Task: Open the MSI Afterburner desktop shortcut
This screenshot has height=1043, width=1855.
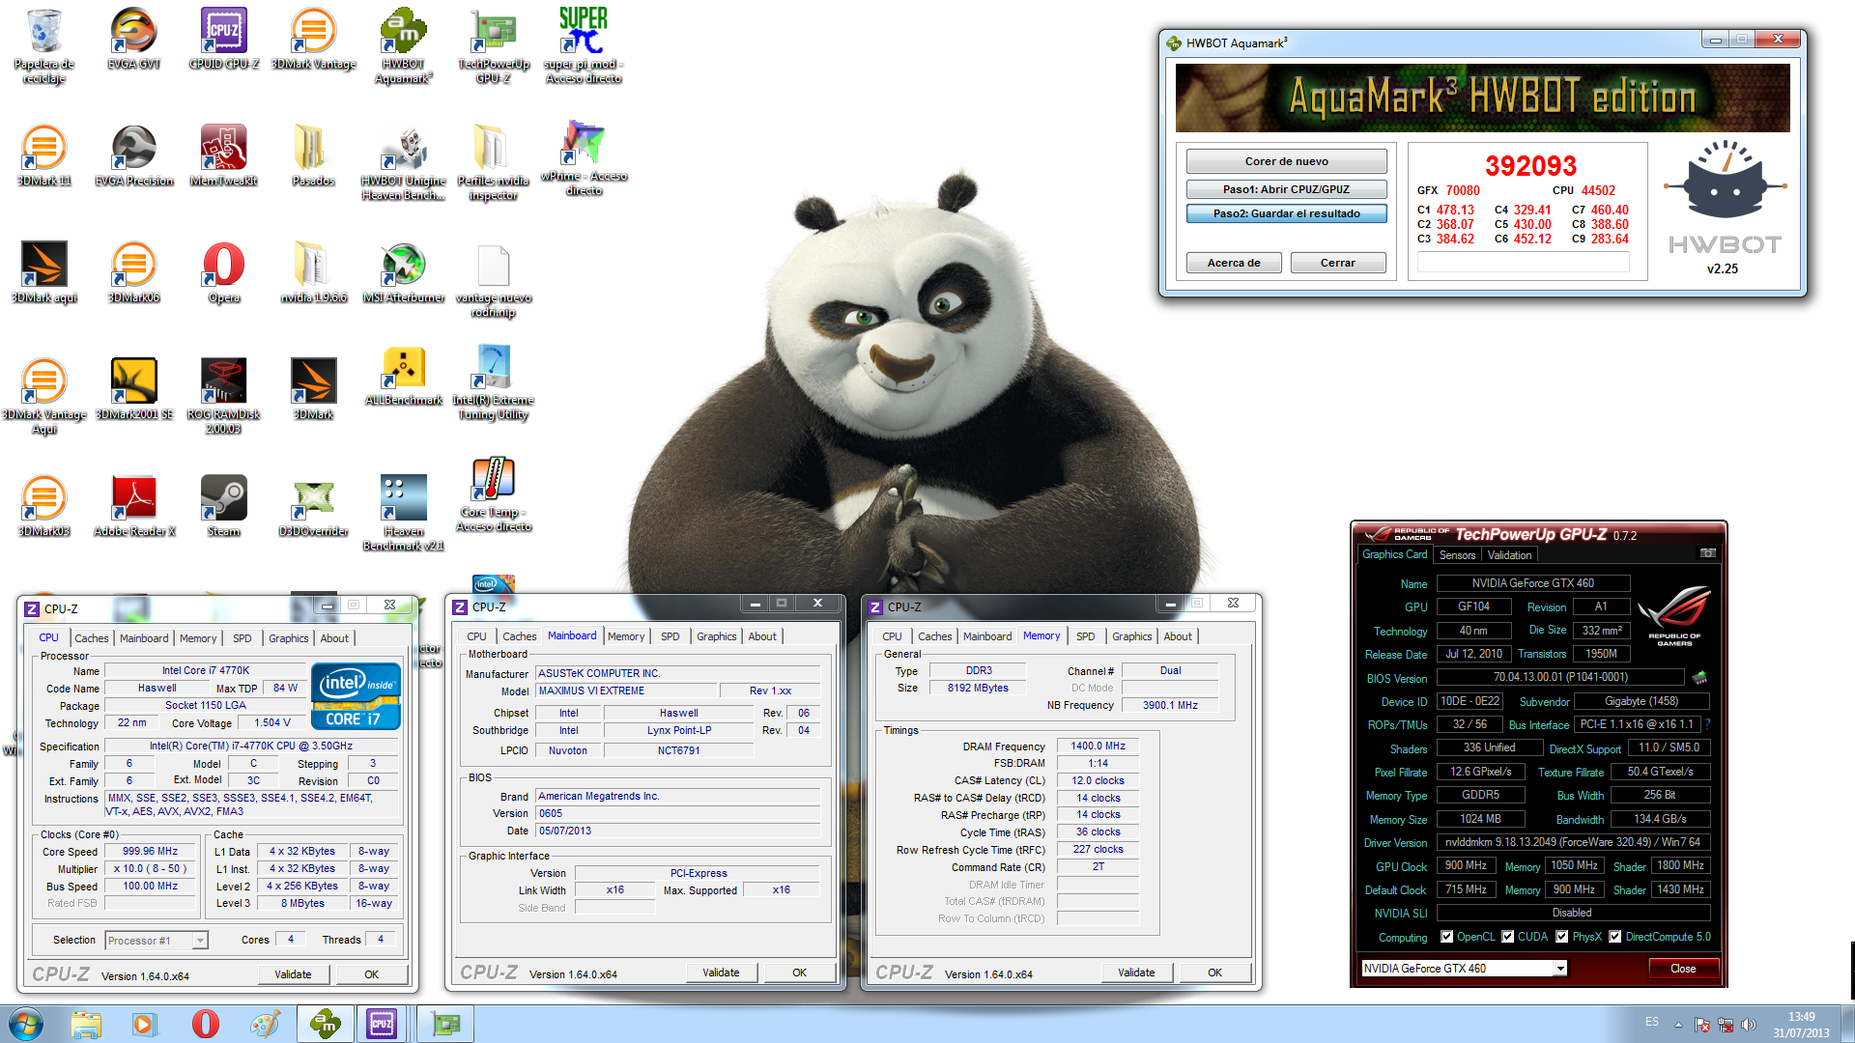Action: click(x=404, y=272)
